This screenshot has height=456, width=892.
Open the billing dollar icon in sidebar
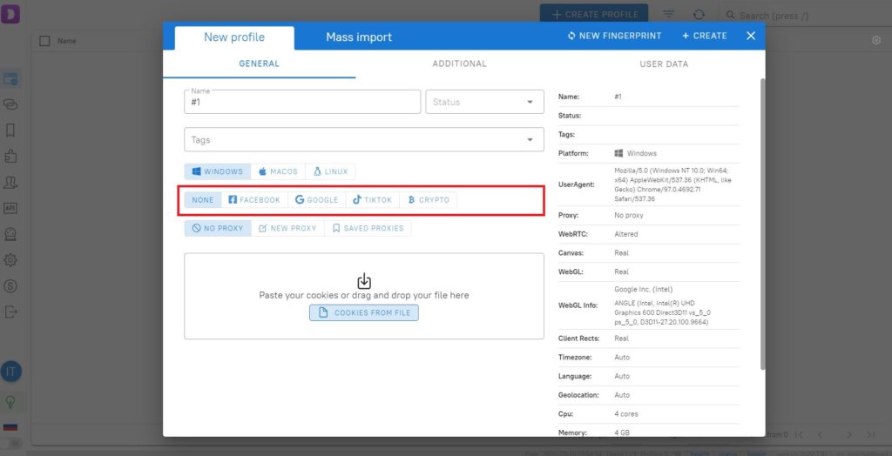(10, 286)
